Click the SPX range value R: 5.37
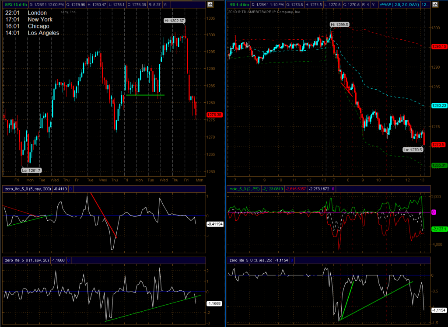This screenshot has height=327, width=448. 154,4
